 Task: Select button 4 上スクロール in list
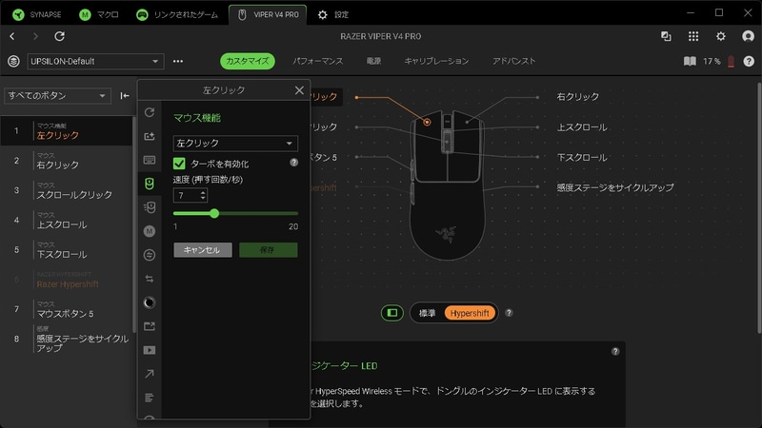66,221
